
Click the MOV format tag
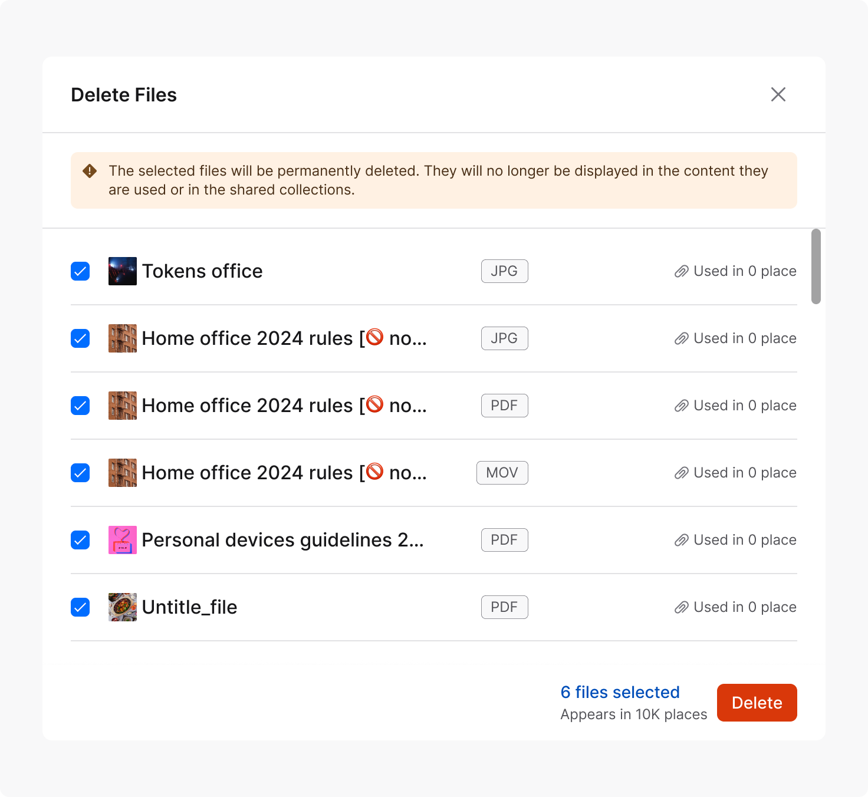502,473
